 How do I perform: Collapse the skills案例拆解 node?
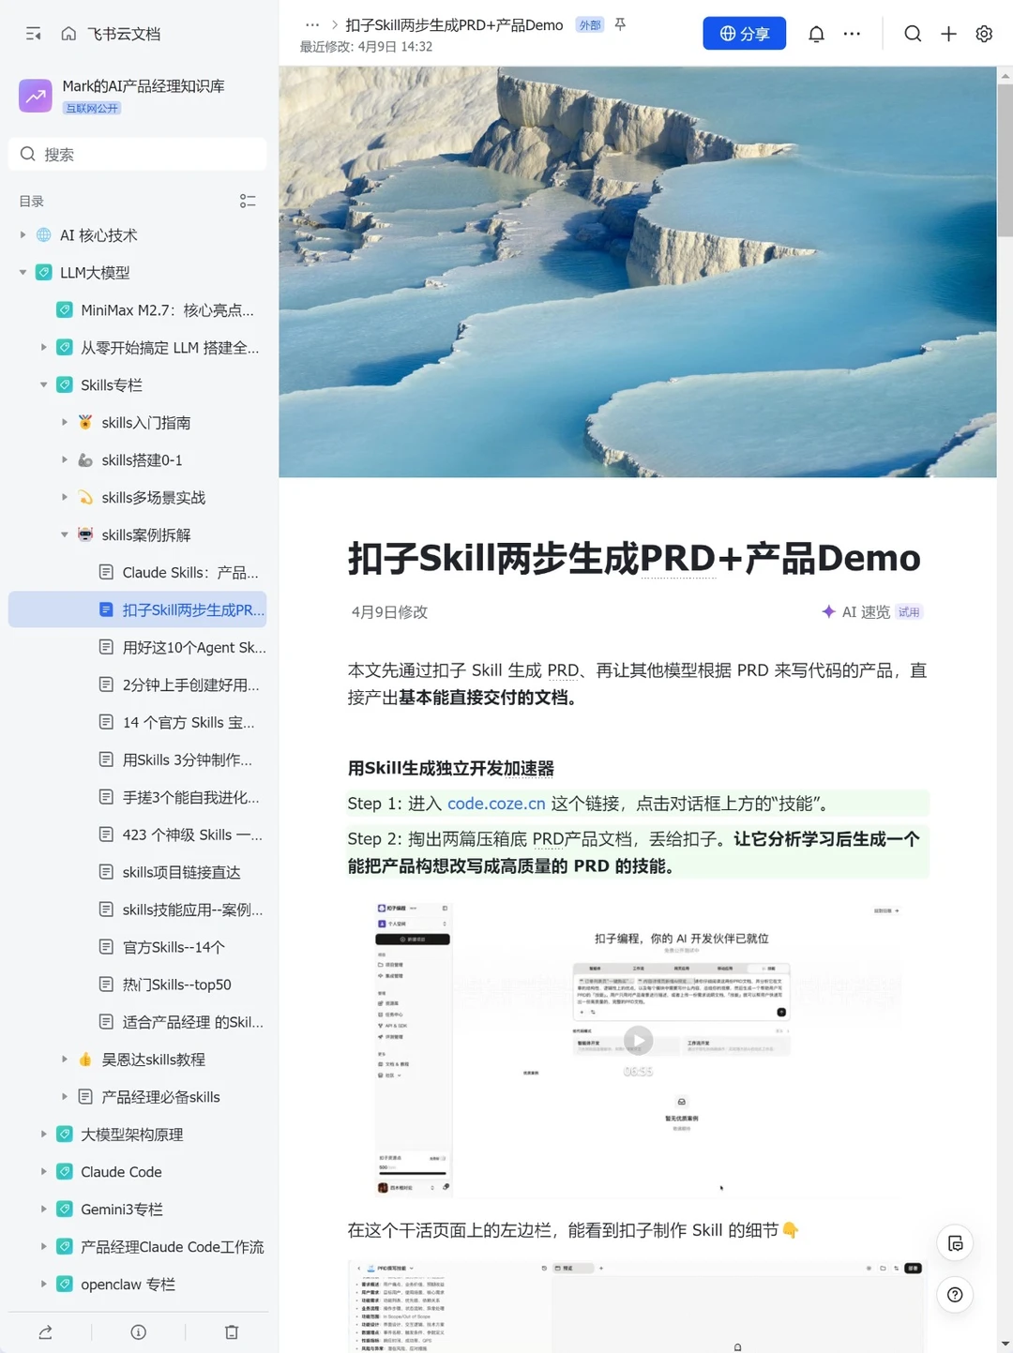point(65,534)
